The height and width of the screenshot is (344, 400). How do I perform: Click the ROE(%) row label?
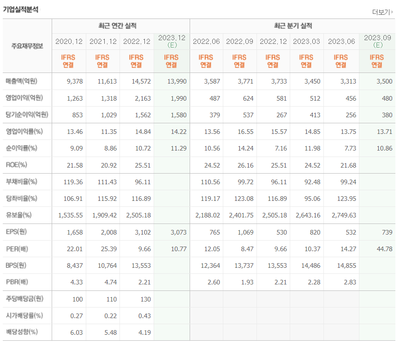tap(16, 165)
